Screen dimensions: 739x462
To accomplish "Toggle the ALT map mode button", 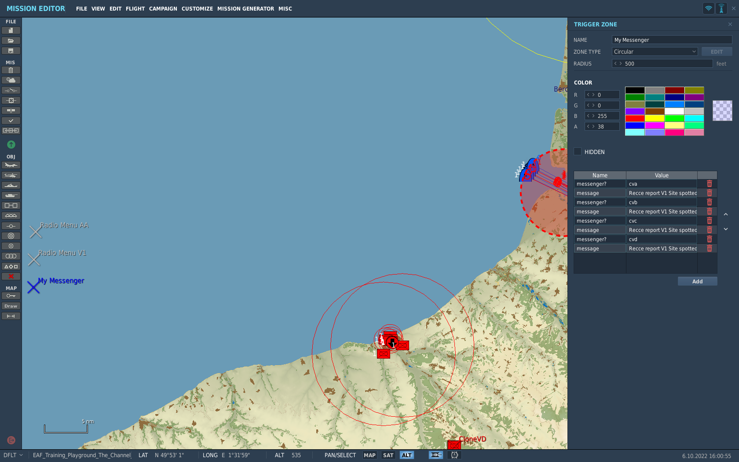I will (x=406, y=455).
